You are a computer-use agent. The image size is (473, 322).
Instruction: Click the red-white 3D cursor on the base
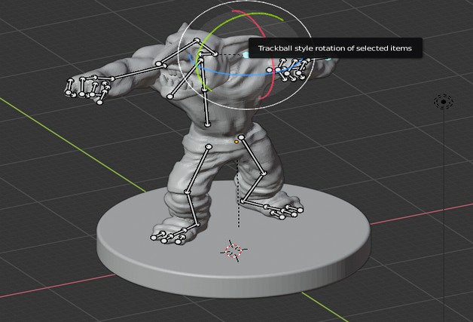tap(235, 250)
